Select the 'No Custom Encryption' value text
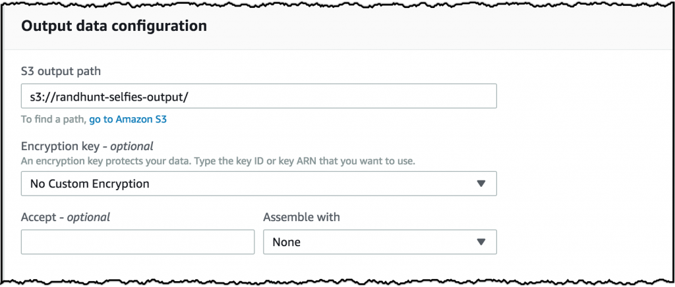The image size is (675, 287). coord(90,184)
